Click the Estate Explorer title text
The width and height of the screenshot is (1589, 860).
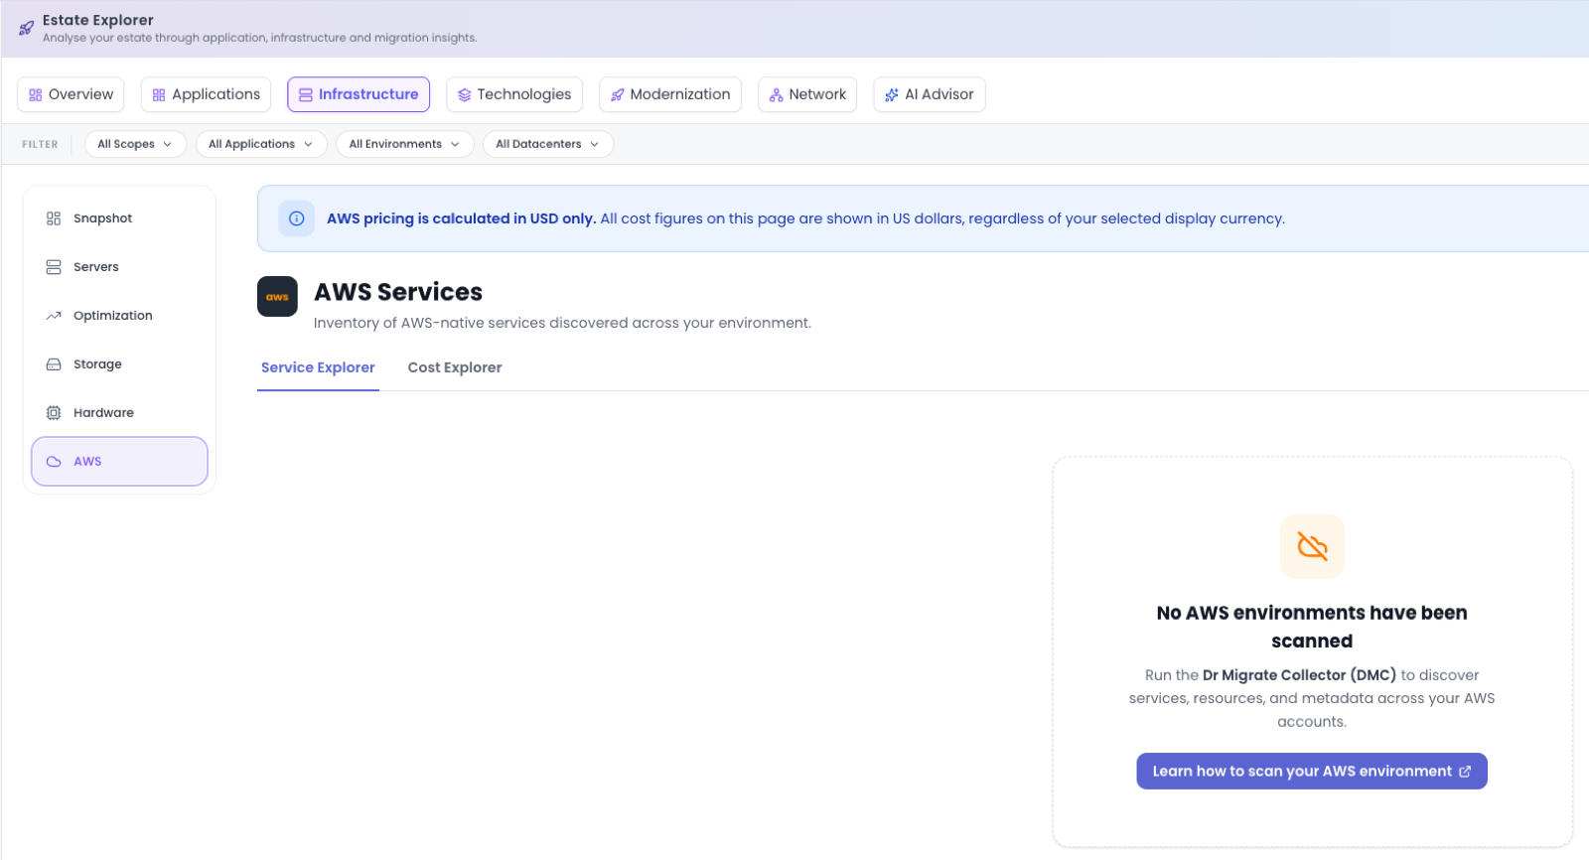pyautogui.click(x=98, y=20)
